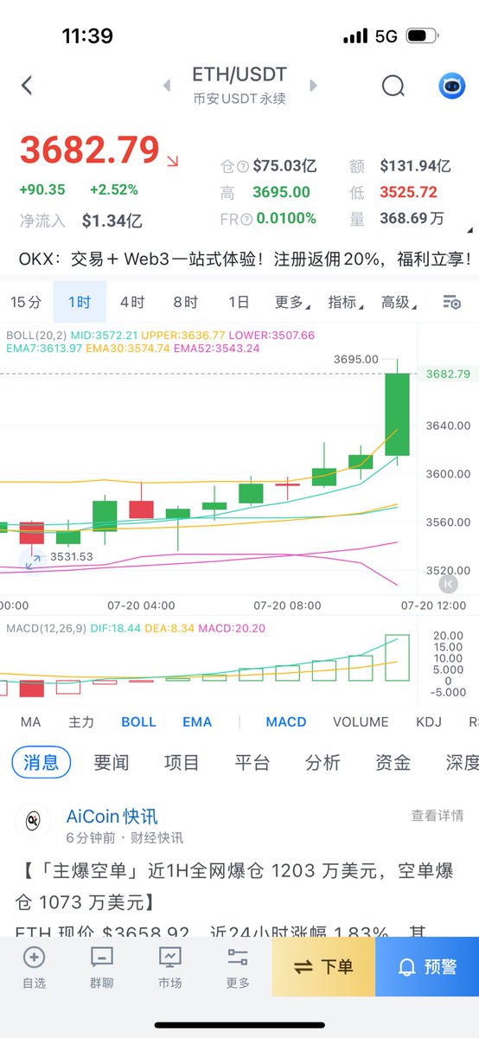Open the 更多 timeframe dropdown
Viewport: 479px width, 1038px height.
coord(291,302)
